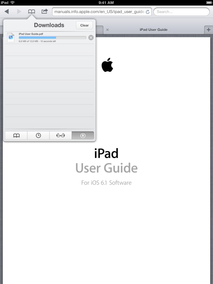This screenshot has width=213, height=284.
Task: Click the 'User Guide' heading
Action: [x=106, y=168]
